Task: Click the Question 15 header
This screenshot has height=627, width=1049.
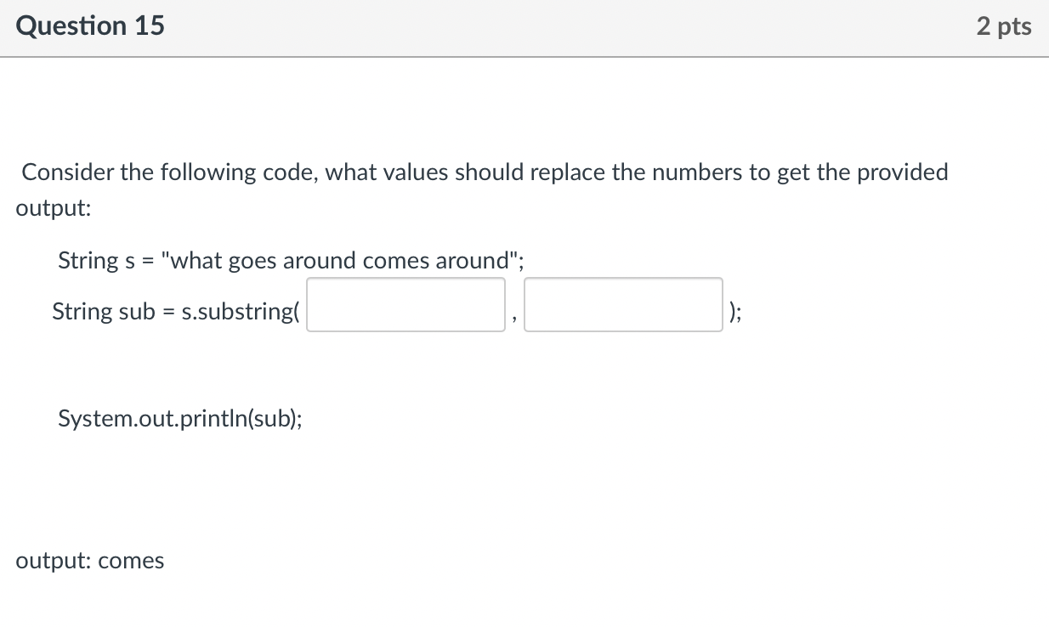Action: [88, 25]
